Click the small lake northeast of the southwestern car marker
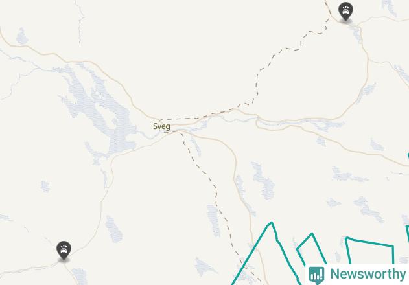The height and width of the screenshot is (285, 409). tap(113, 229)
